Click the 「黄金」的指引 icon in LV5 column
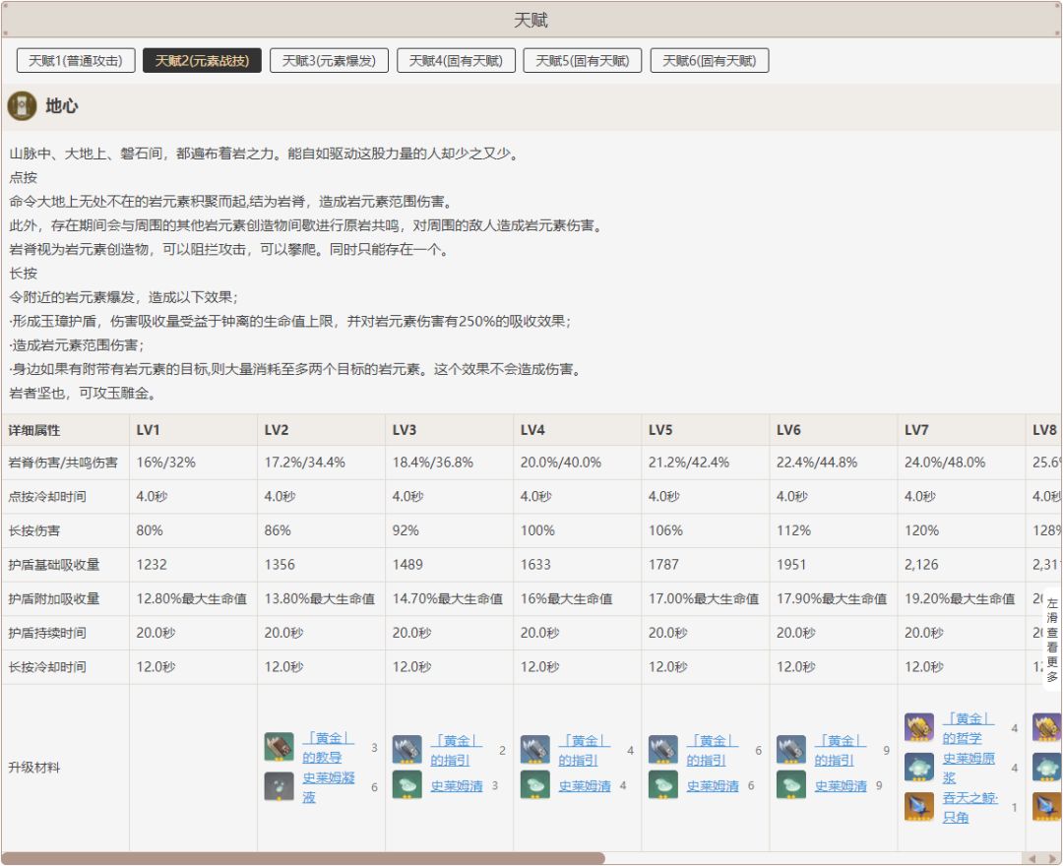 663,750
